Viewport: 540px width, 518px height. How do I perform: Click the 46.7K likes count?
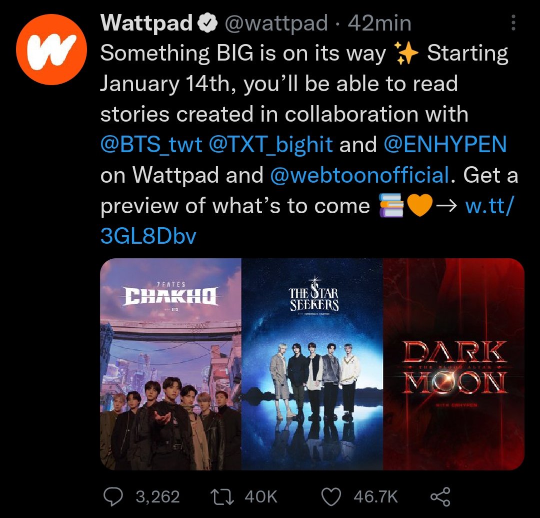click(x=375, y=497)
